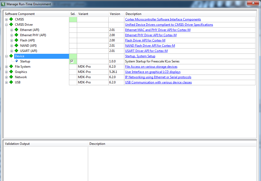Click the File System diamond icon
The width and height of the screenshot is (261, 181).
11,66
